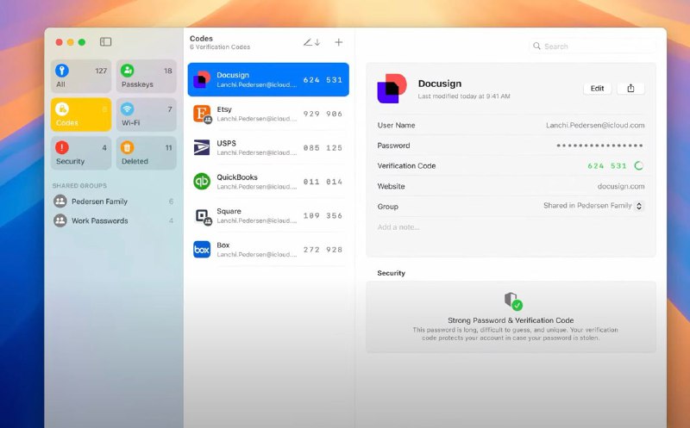690x428 pixels.
Task: Click the shield checkmark security icon
Action: [x=513, y=301]
